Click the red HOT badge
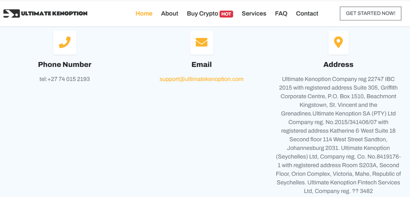This screenshot has width=410, height=197. point(226,14)
